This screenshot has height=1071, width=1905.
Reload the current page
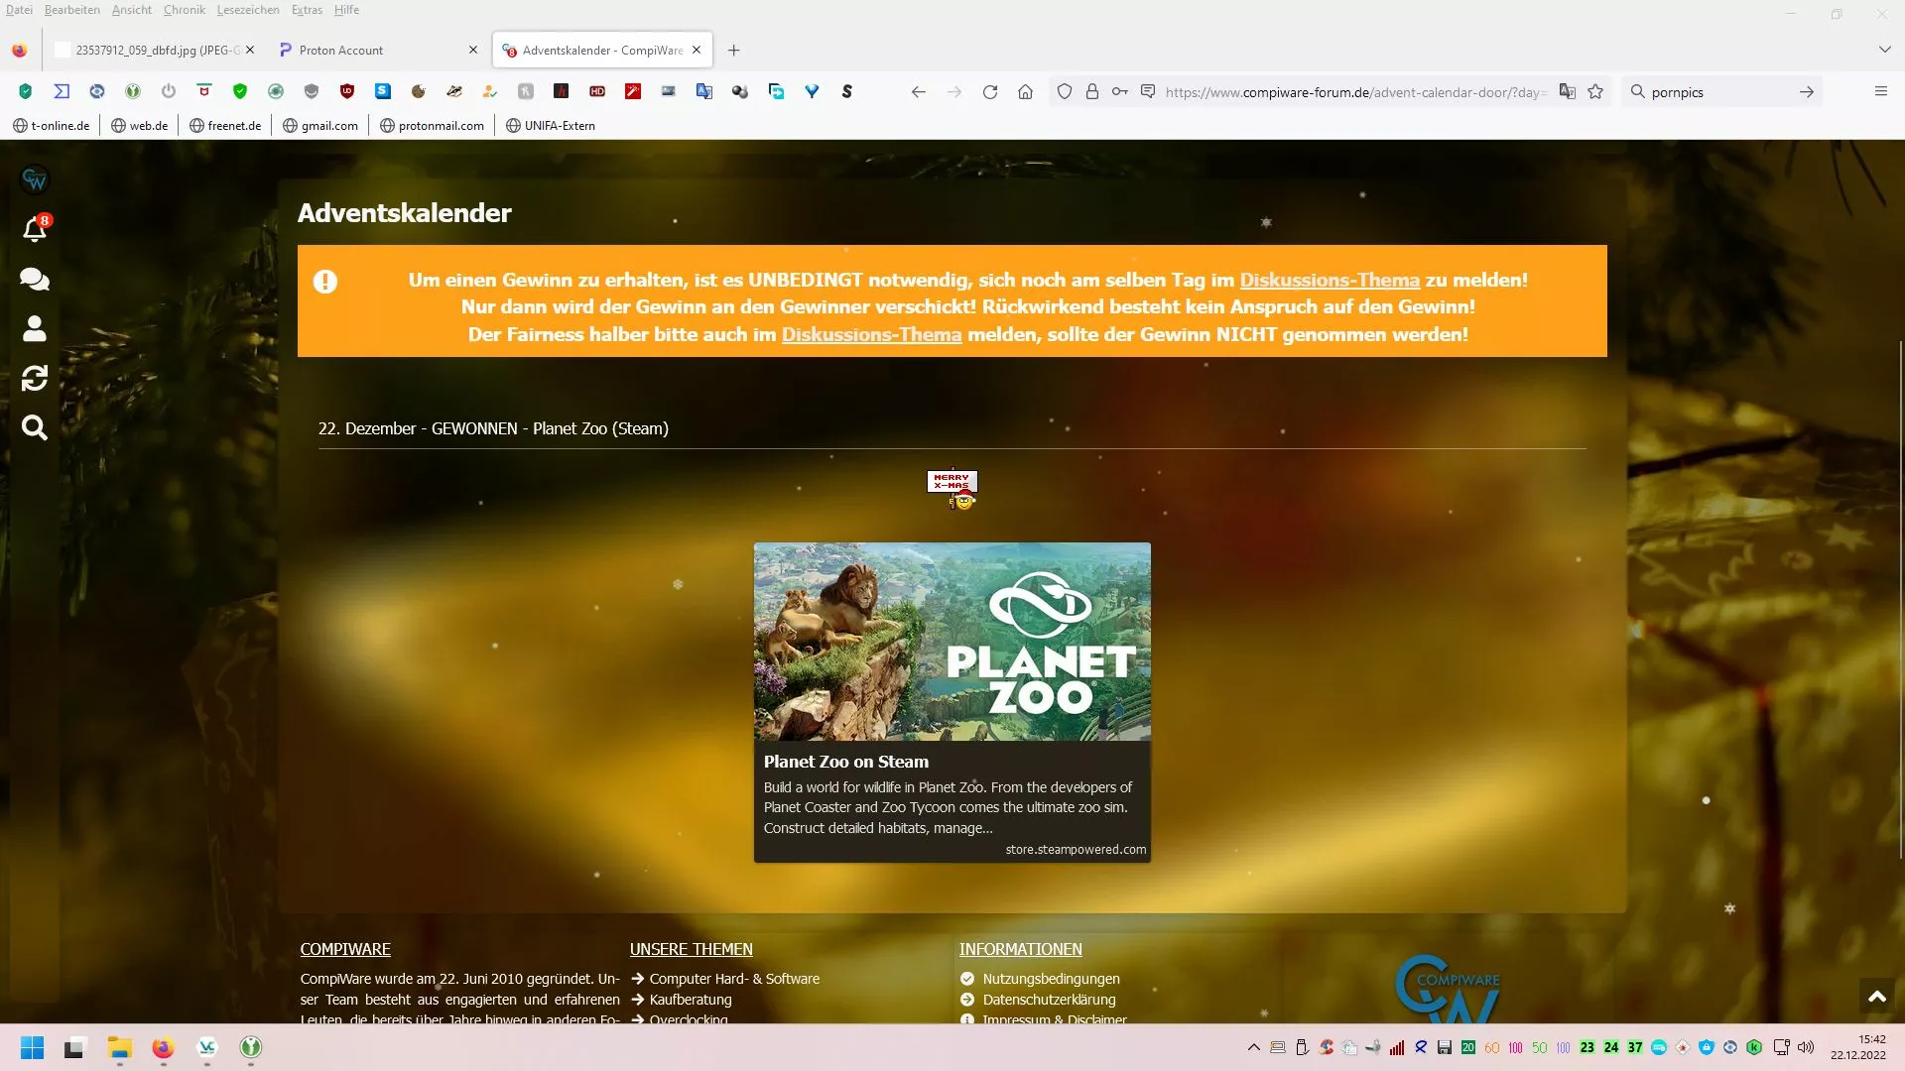click(990, 91)
